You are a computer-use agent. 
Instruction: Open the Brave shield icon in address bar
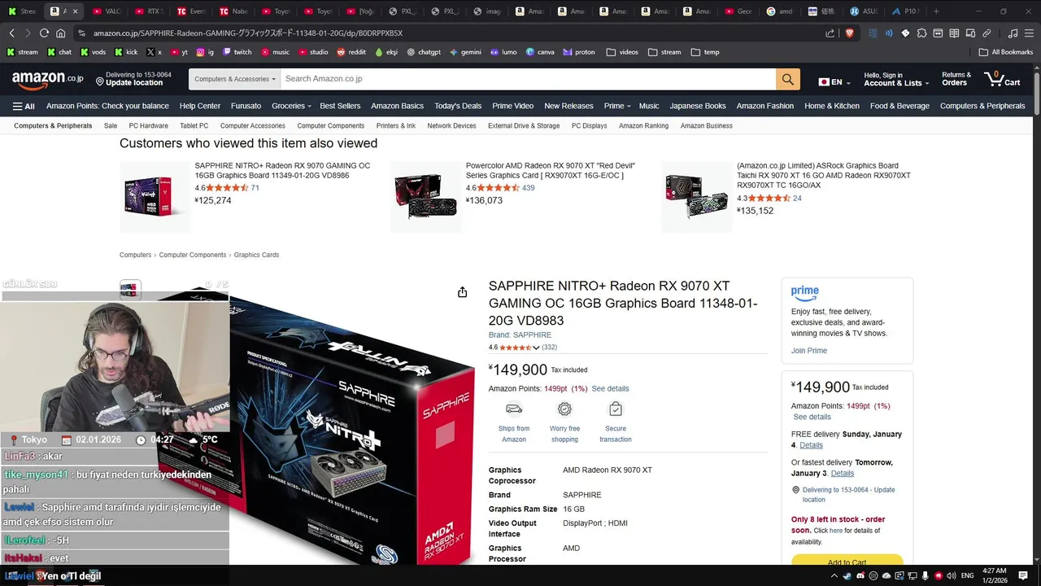point(849,33)
